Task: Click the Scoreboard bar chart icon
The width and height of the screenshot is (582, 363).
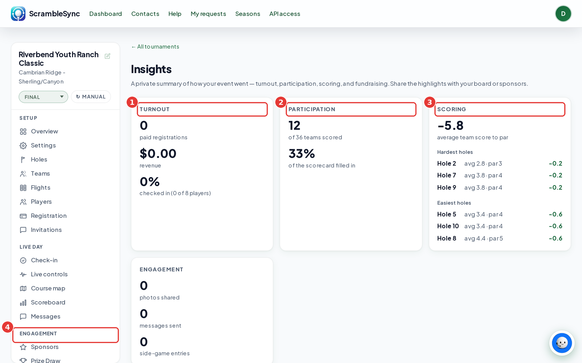Action: click(23, 302)
